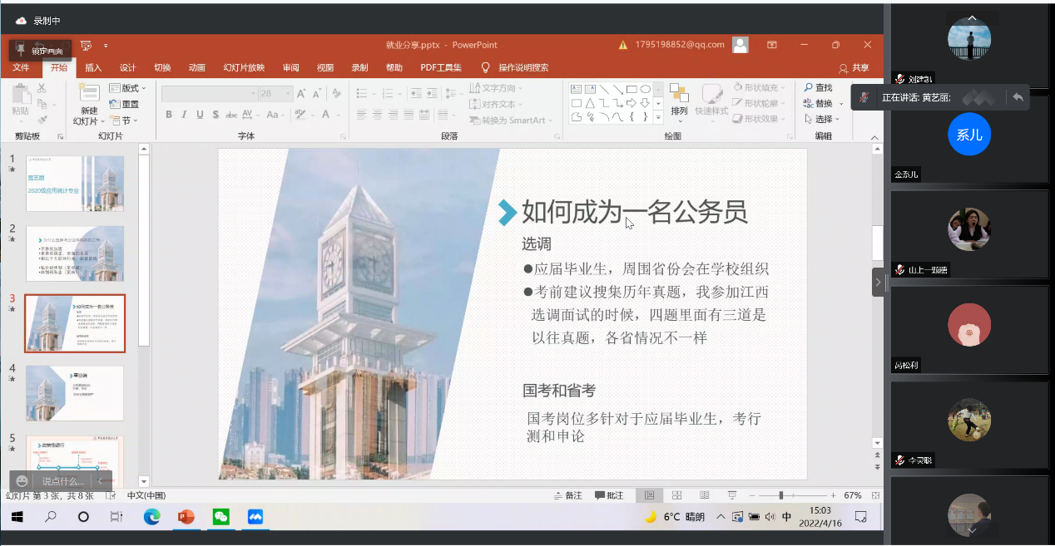Switch to slide sorter view in status bar
Viewport: 1055px width, 546px height.
point(676,495)
